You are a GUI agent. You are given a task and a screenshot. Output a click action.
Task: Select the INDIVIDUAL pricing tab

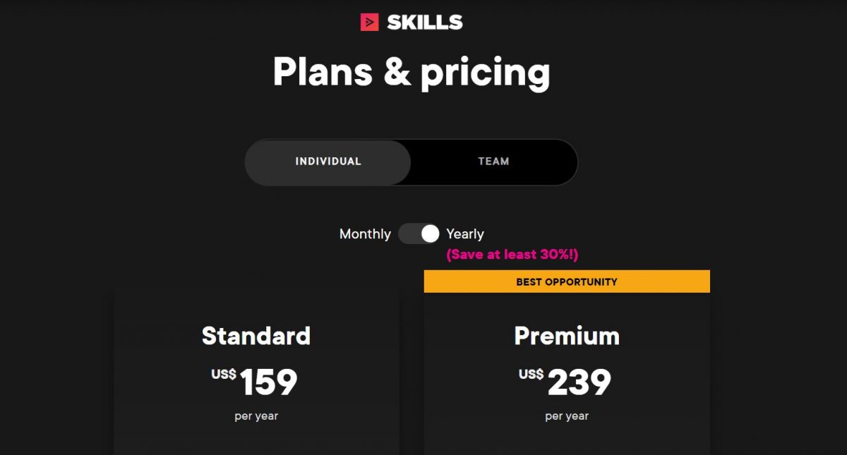pyautogui.click(x=328, y=162)
